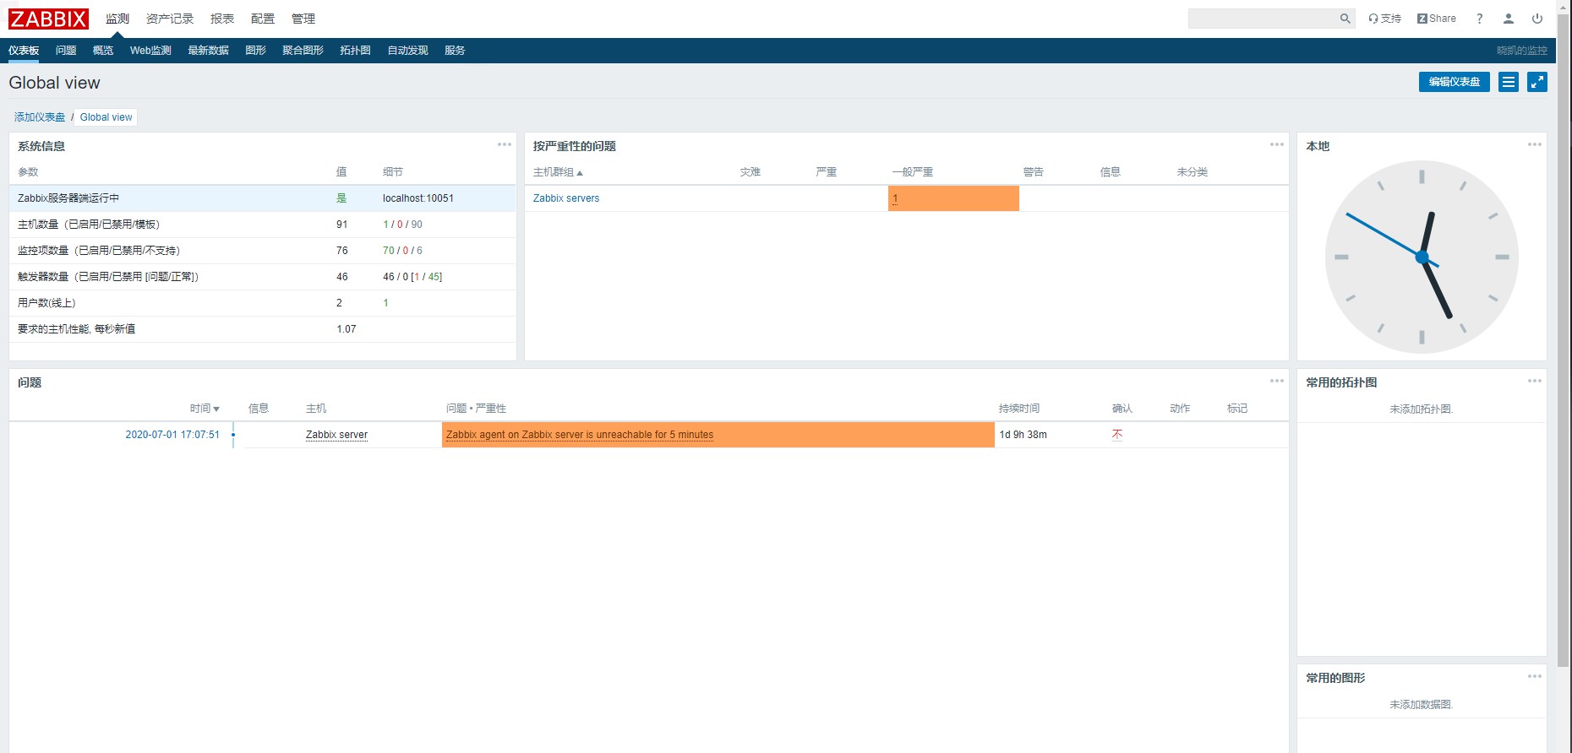
Task: Click the Global view breadcrumb link
Action: (x=106, y=117)
